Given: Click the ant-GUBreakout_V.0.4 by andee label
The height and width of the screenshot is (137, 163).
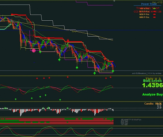Looking at the screenshot, I should (147, 73).
